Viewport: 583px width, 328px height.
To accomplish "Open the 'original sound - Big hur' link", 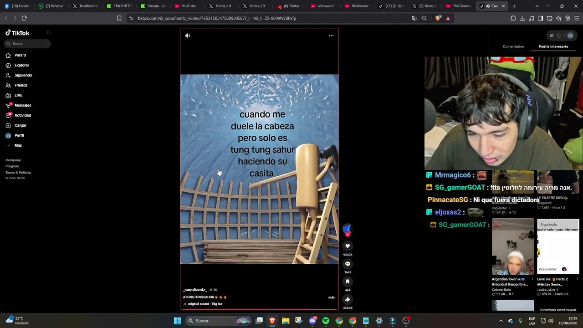I will point(205,304).
